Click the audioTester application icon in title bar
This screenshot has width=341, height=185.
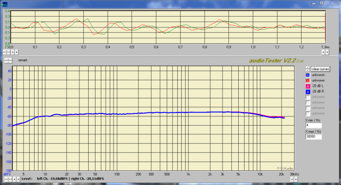4,4
